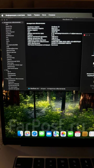94x168 pixels.
Task: Collapse the Сеть section
Action: coord(5,70)
